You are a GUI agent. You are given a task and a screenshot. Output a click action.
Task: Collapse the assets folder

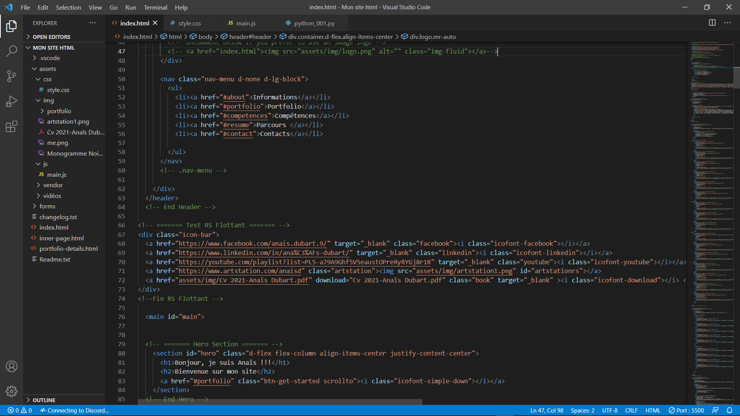coord(47,69)
